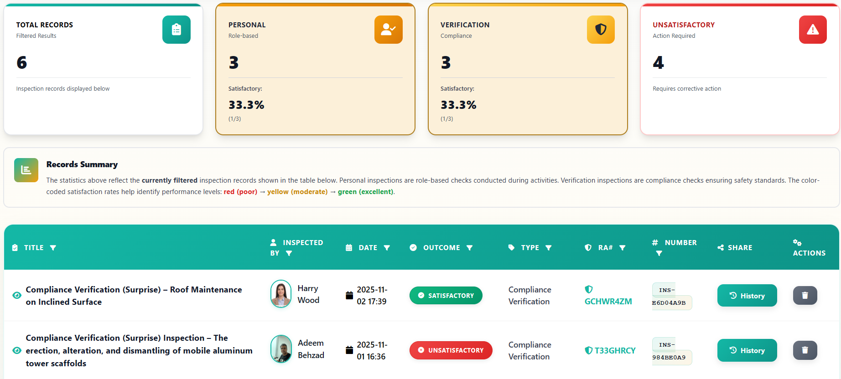Delete the Harry Wood inspection record
Screen dimensions: 841x379
(805, 296)
